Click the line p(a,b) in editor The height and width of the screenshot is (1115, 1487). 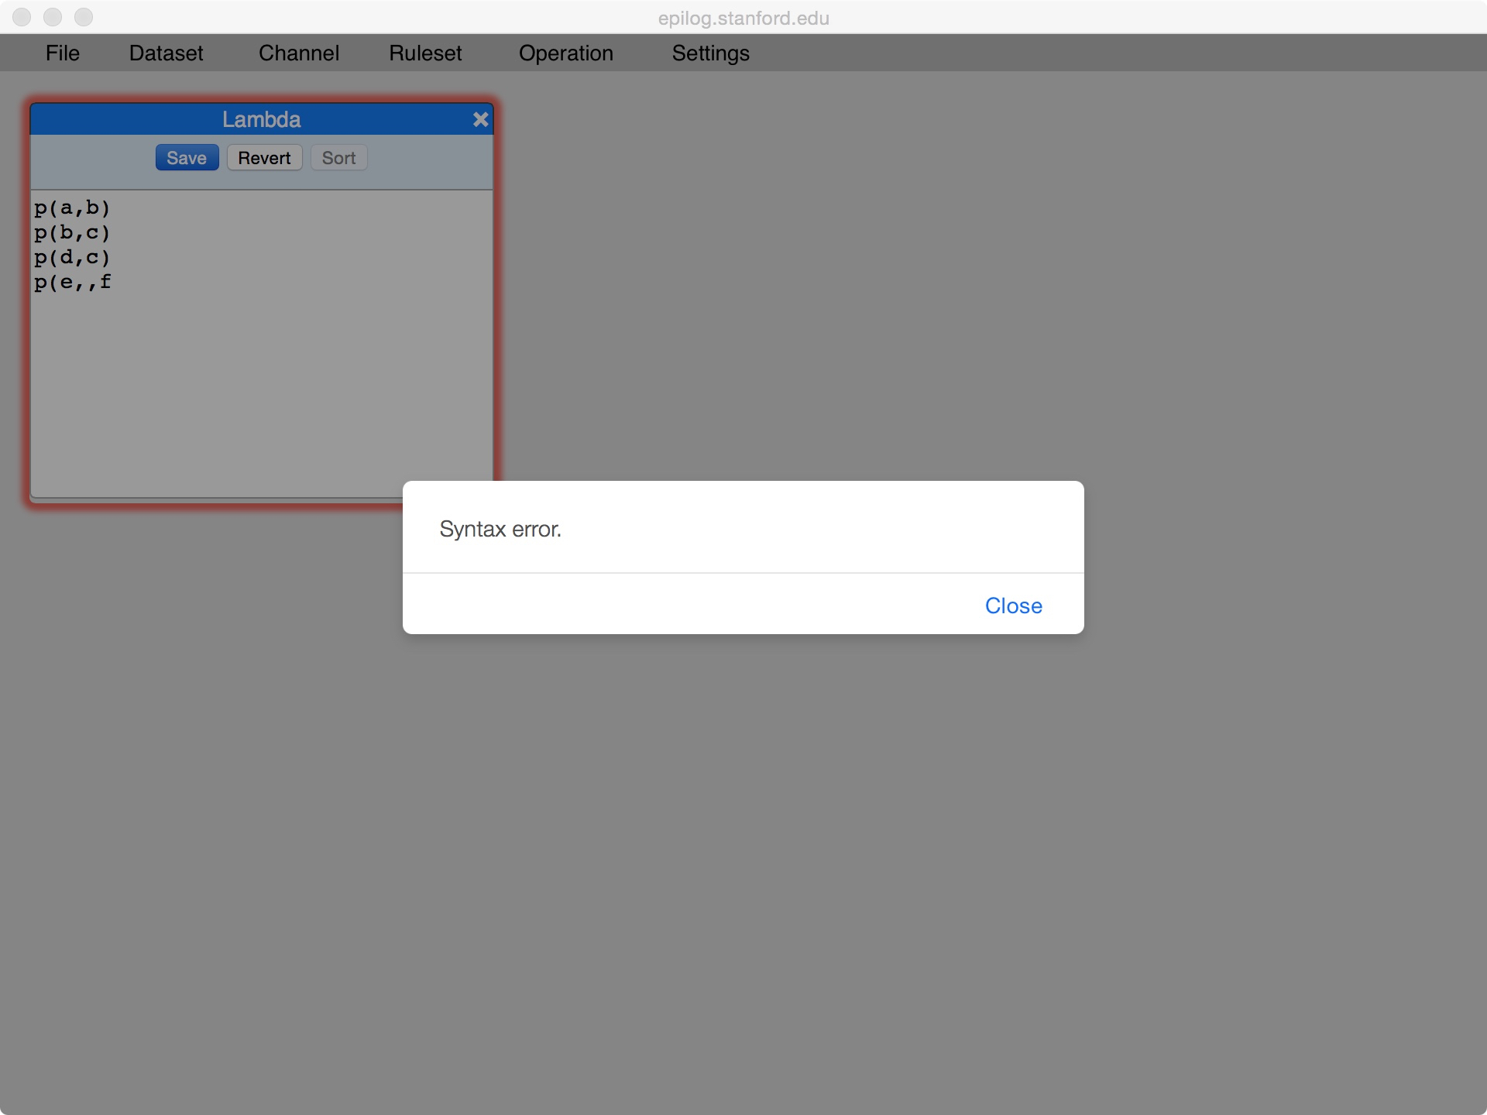tap(72, 208)
